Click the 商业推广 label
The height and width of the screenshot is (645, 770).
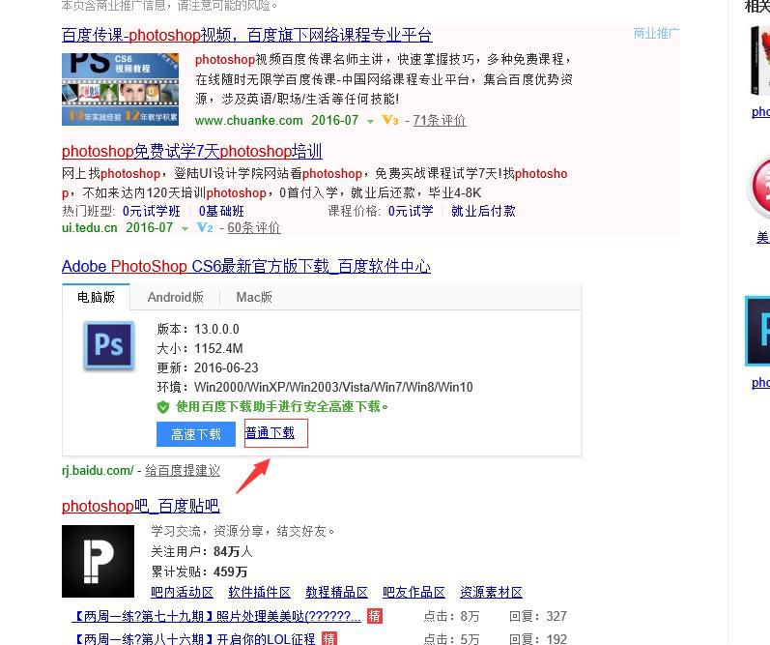click(x=656, y=34)
